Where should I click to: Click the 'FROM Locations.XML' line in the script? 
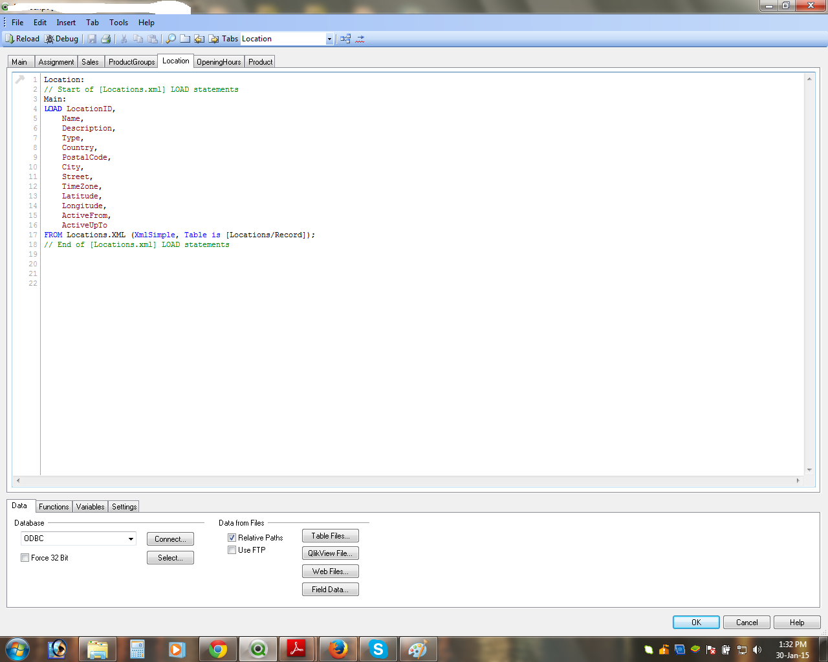pos(179,235)
